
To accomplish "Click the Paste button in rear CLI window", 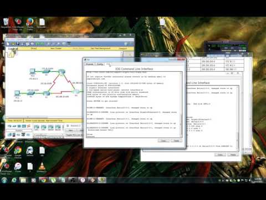I will point(233,154).
